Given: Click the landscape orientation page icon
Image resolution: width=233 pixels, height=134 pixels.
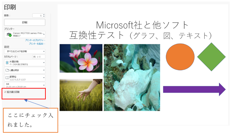Looking at the screenshot, I should click(7, 70).
